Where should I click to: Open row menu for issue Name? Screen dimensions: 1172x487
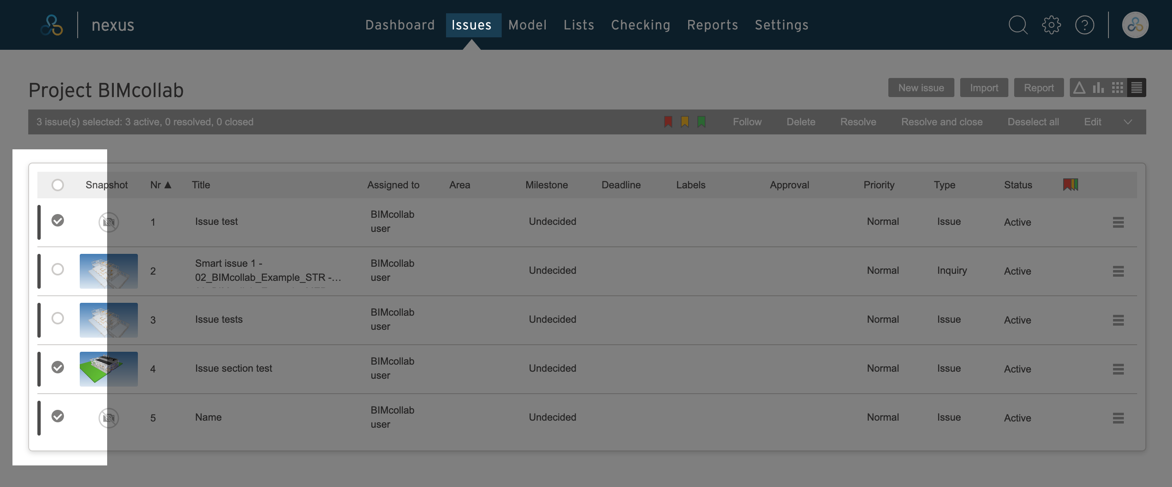[x=1118, y=418]
